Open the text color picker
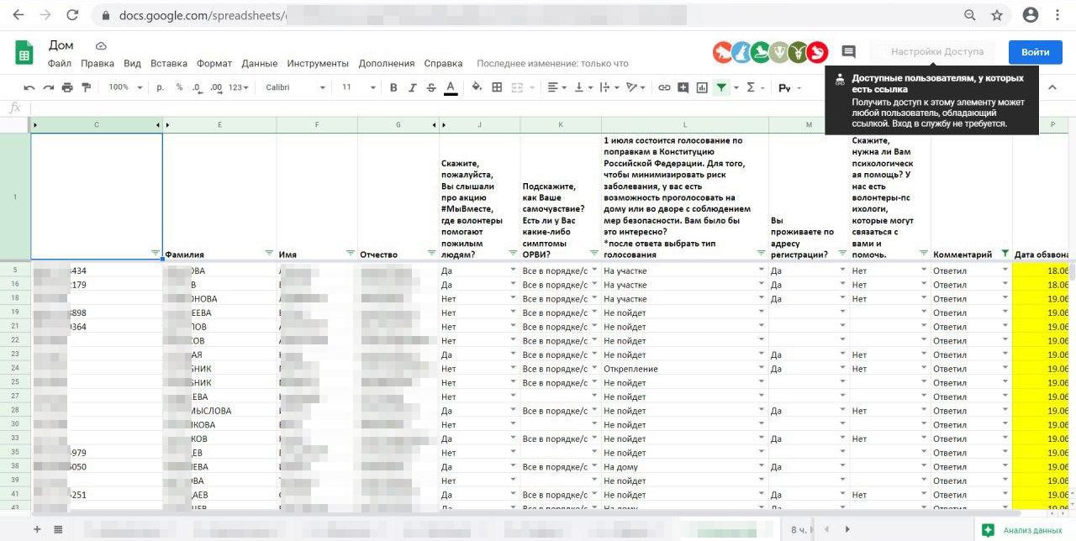Screen dimensions: 1076x541 click(451, 87)
